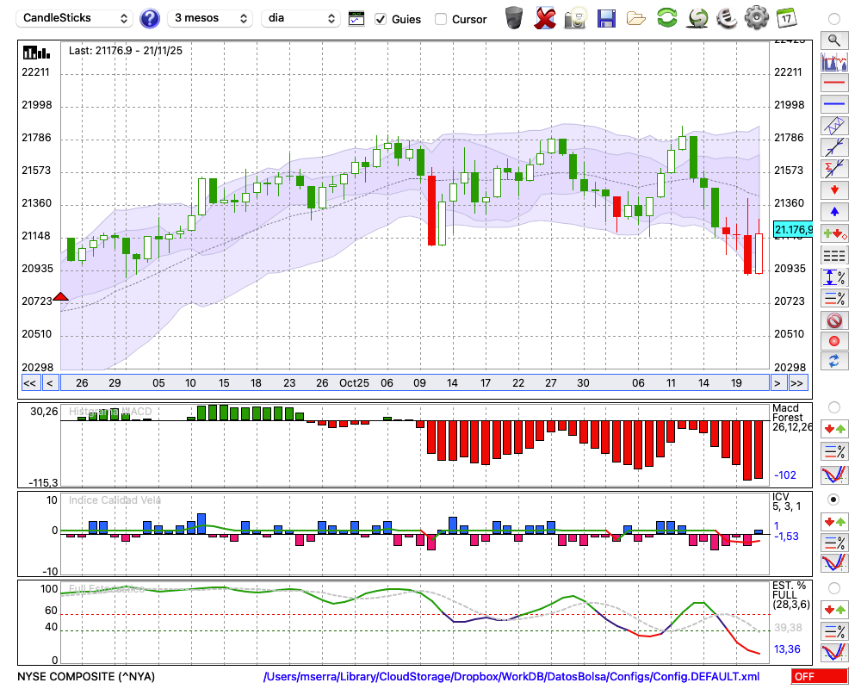
Task: Click the dashed grid lines tool
Action: pyautogui.click(x=834, y=256)
